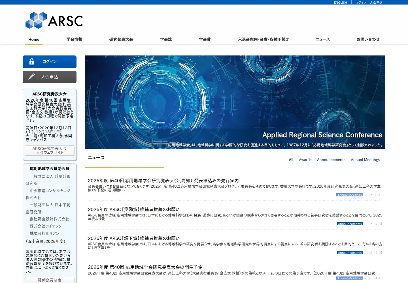Open 奨励賞 候補者推薦のお願い news article

[134, 209]
